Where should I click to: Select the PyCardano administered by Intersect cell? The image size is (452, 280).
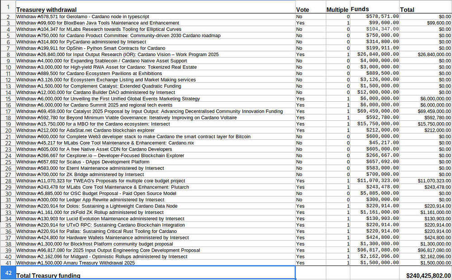point(155,42)
